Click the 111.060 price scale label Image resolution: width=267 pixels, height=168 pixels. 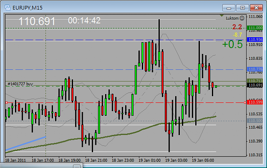pyautogui.click(x=255, y=17)
